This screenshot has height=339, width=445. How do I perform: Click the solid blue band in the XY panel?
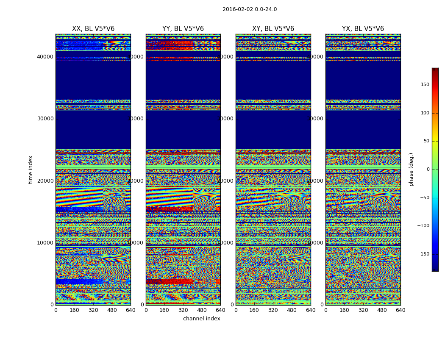(273, 81)
